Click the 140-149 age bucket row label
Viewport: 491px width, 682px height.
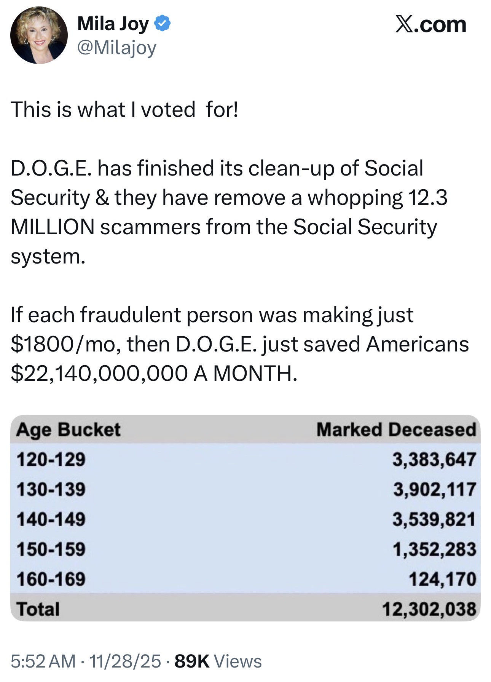click(51, 519)
